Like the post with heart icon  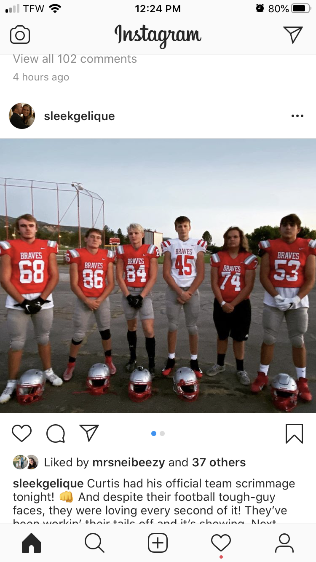(x=21, y=433)
